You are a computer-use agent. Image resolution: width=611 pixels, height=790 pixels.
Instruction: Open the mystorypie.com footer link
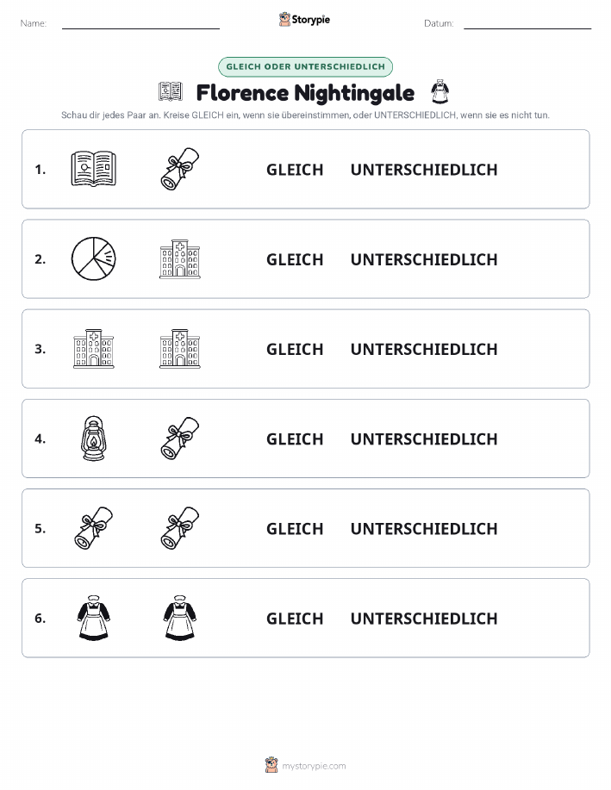305,765
